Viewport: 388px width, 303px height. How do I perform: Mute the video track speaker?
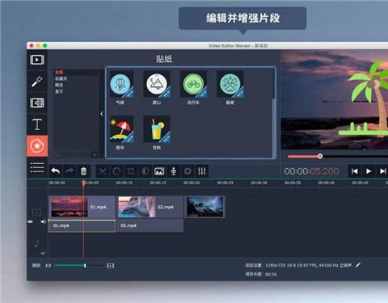pyautogui.click(x=43, y=221)
